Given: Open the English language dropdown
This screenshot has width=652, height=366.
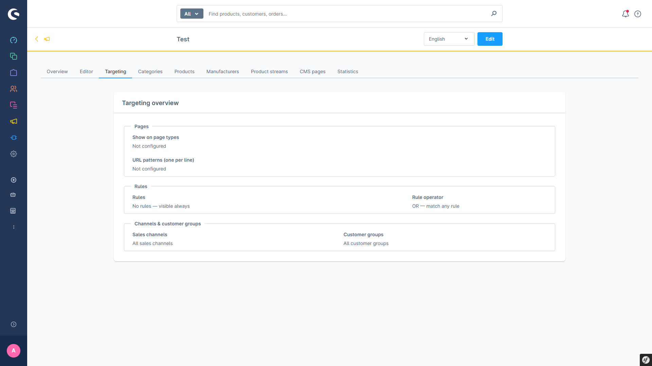Looking at the screenshot, I should pyautogui.click(x=449, y=39).
